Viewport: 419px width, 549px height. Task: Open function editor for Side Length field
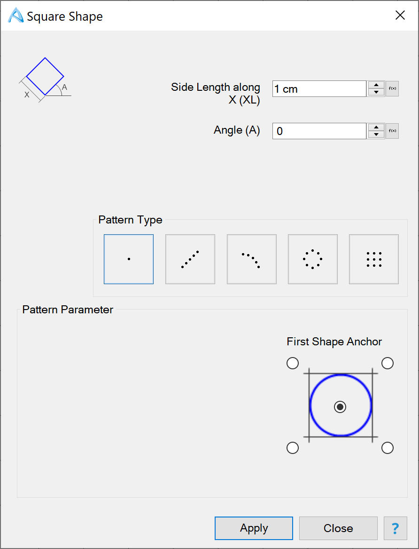(392, 88)
